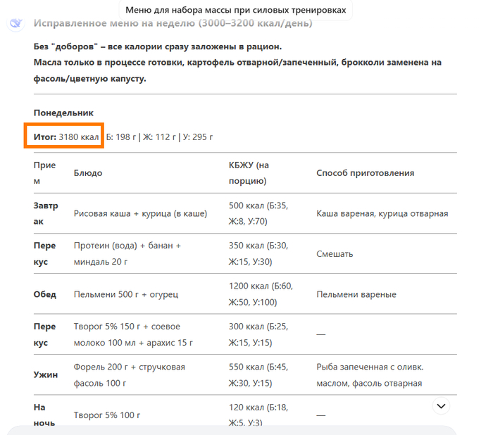493x435 pixels.
Task: Click the scroll-to-bottom chevron button
Action: 441,406
